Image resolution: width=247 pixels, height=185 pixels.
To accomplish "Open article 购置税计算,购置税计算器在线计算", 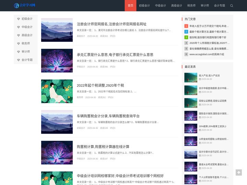I will [x=103, y=147].
